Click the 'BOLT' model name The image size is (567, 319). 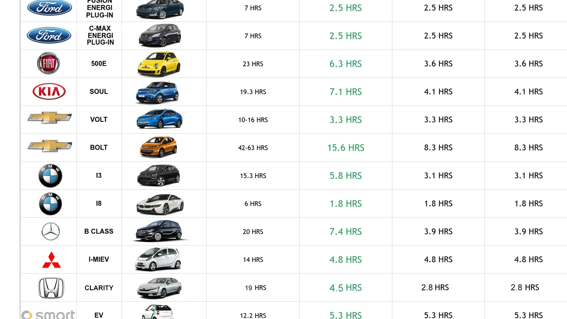(99, 147)
